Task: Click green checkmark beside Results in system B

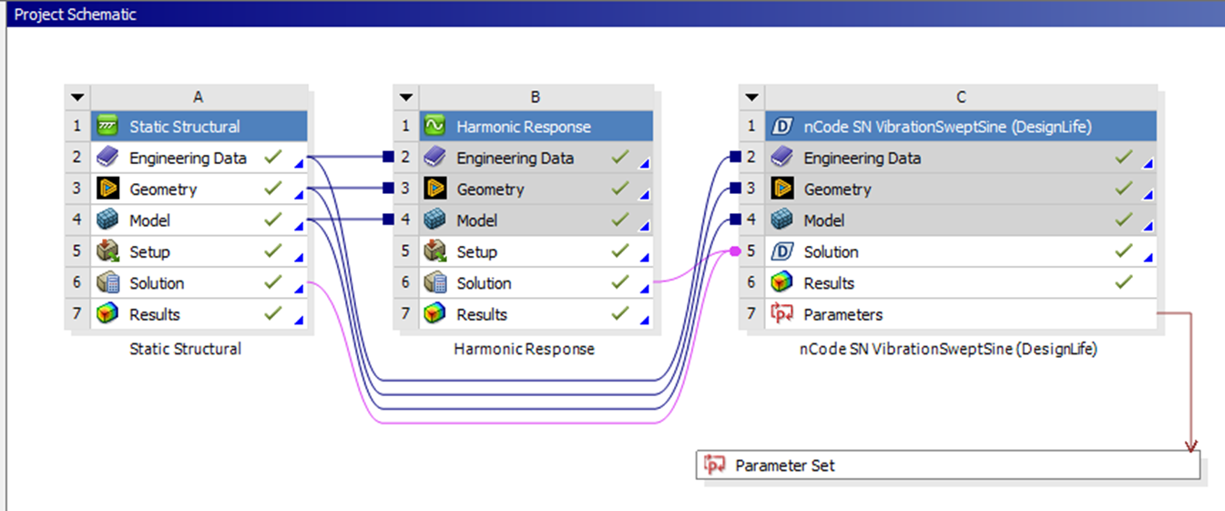Action: 619,313
